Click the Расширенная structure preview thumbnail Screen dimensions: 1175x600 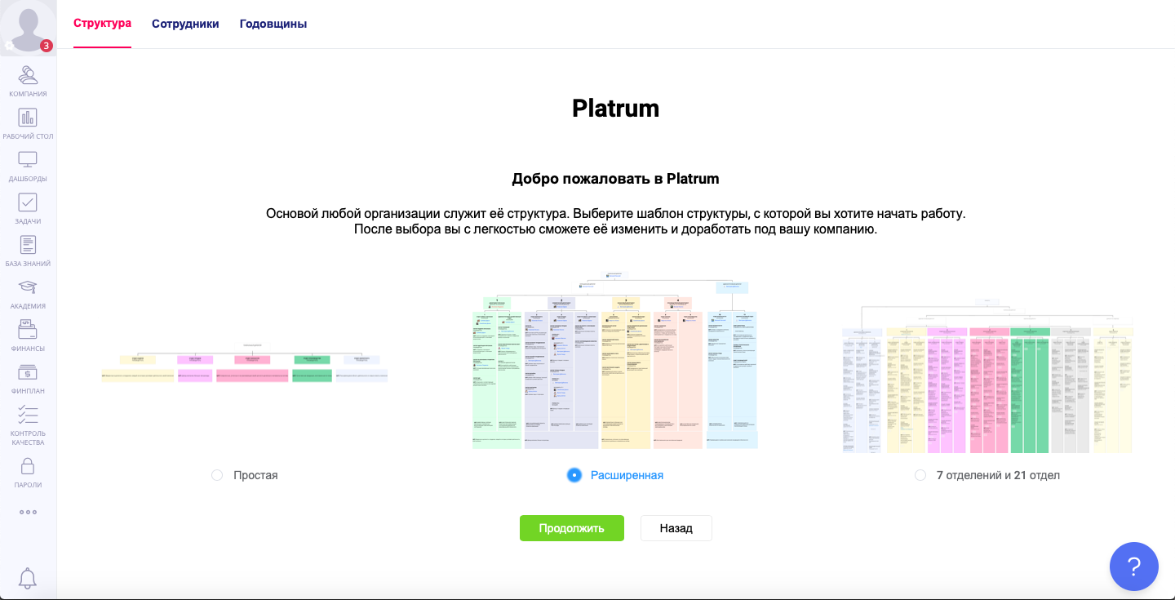pyautogui.click(x=615, y=360)
